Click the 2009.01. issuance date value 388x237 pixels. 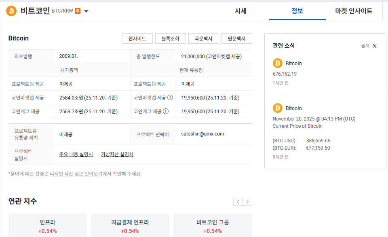pyautogui.click(x=69, y=56)
